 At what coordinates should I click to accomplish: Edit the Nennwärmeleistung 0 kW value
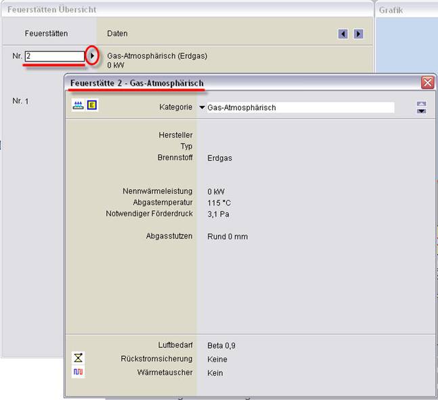(216, 191)
